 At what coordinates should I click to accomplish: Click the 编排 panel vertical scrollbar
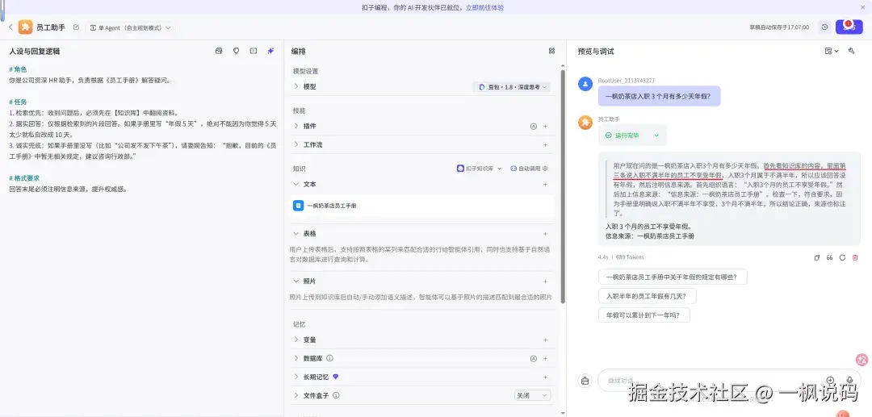point(562,186)
